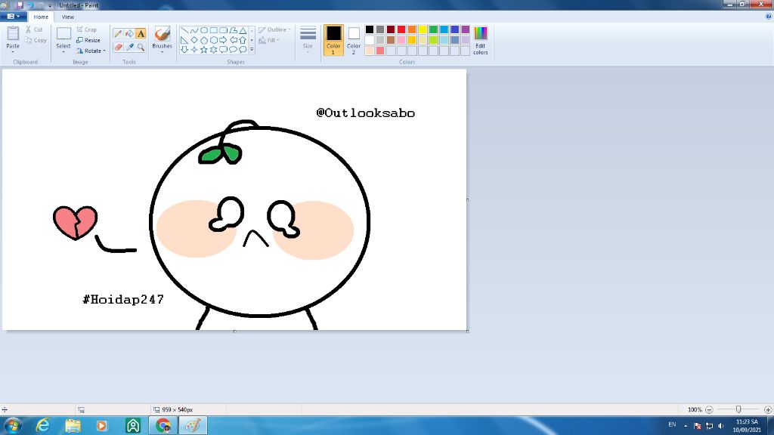Open the Customize Quick Access Toolbar arrow

click(x=50, y=5)
